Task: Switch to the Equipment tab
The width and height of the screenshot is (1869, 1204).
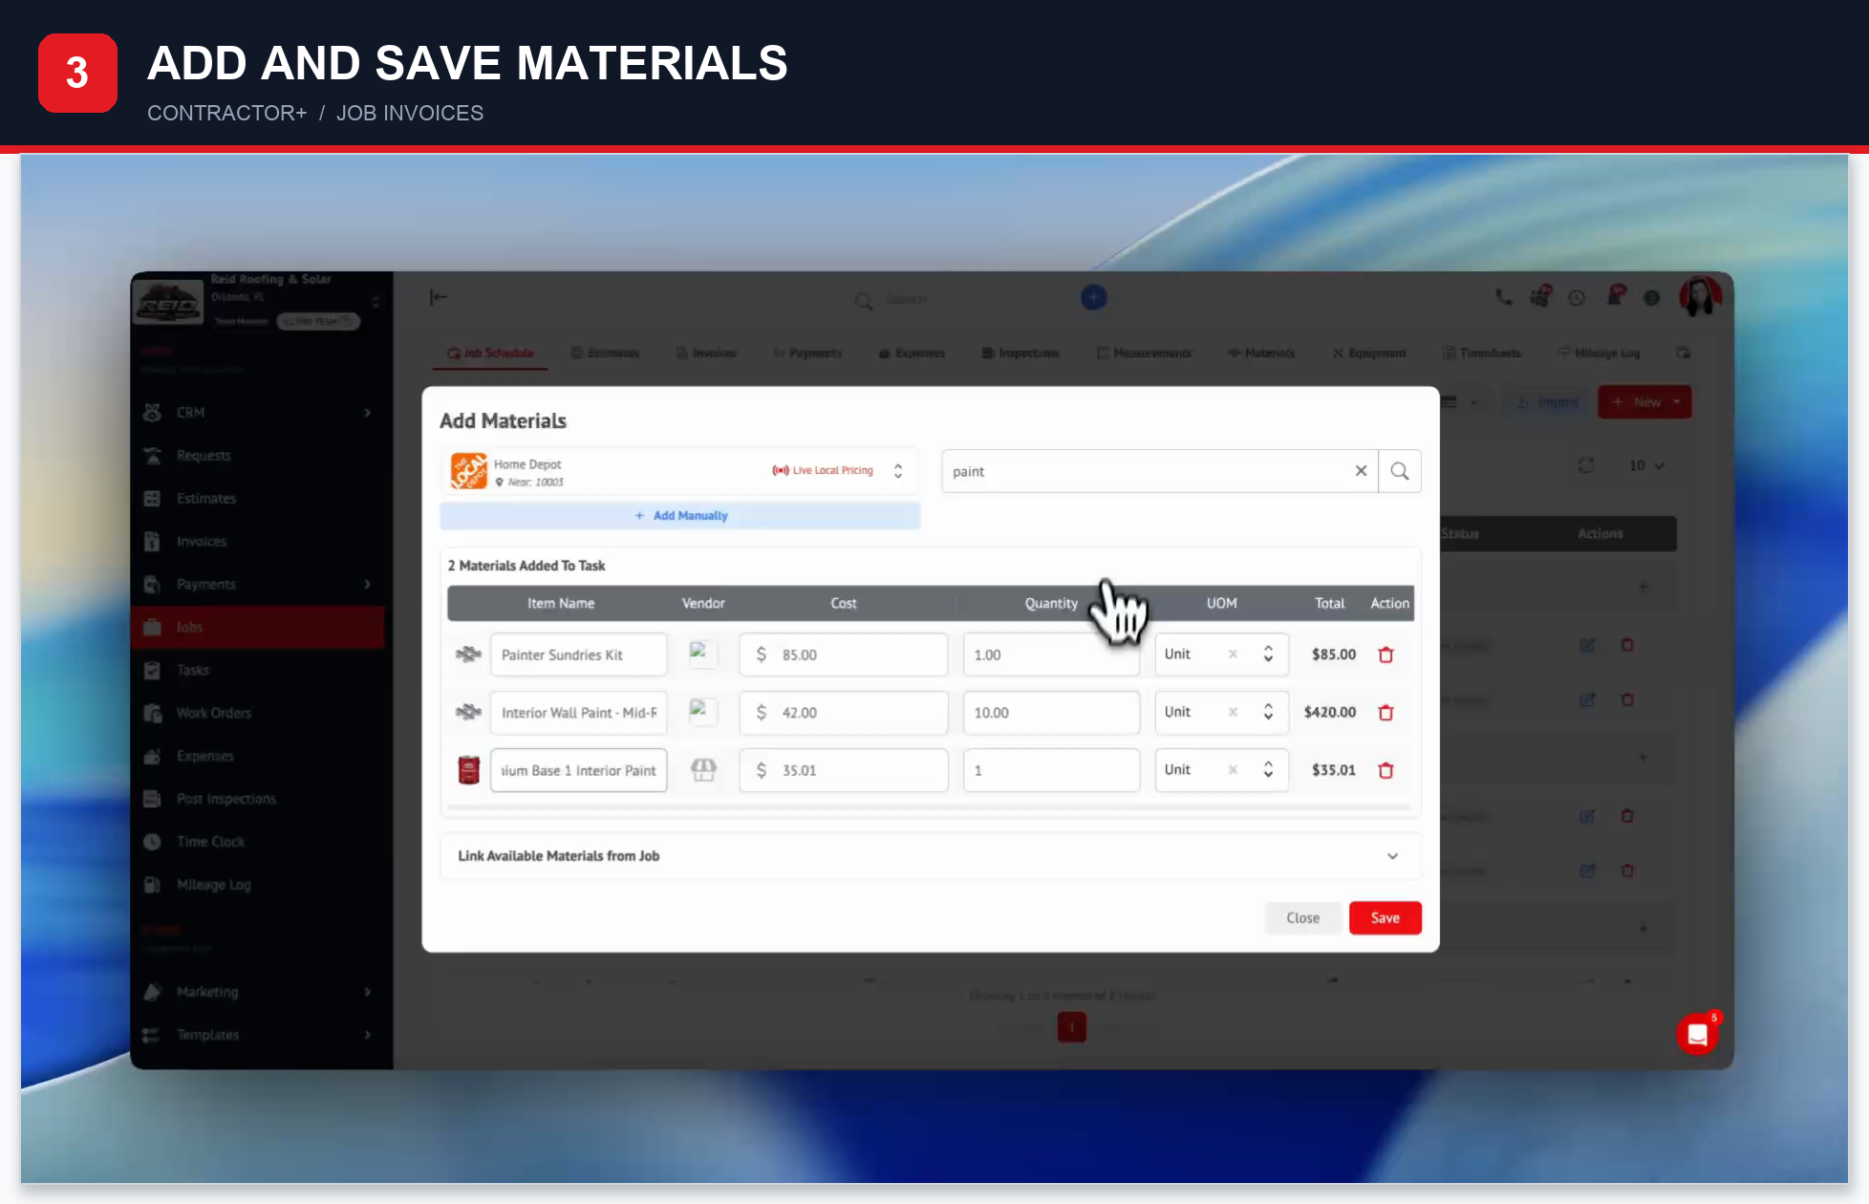Action: (x=1369, y=354)
